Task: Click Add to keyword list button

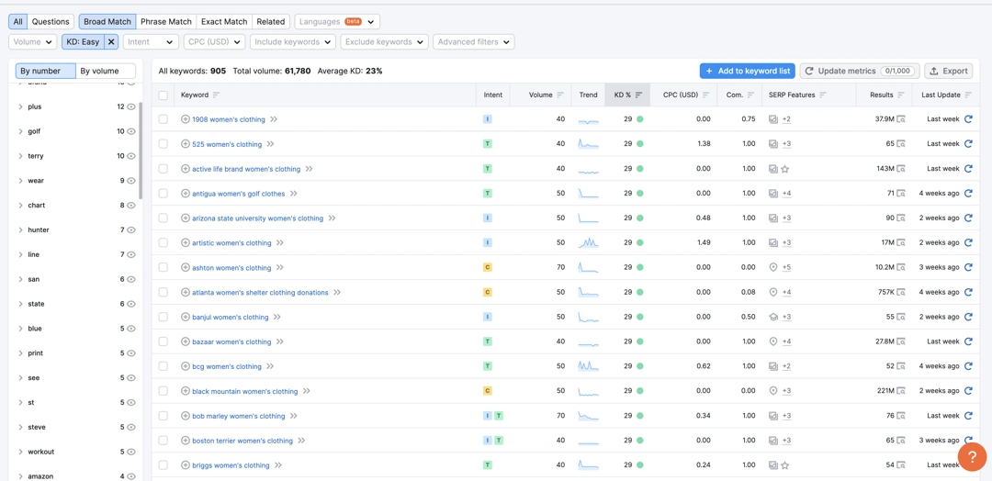Action: point(747,71)
